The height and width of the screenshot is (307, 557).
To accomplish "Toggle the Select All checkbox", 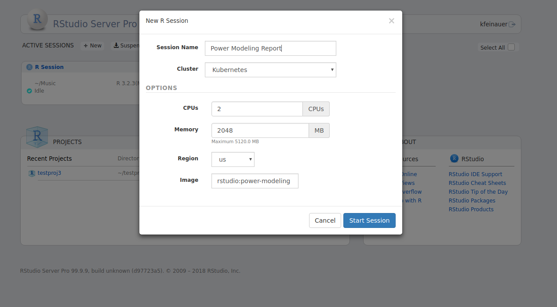I will (x=511, y=47).
